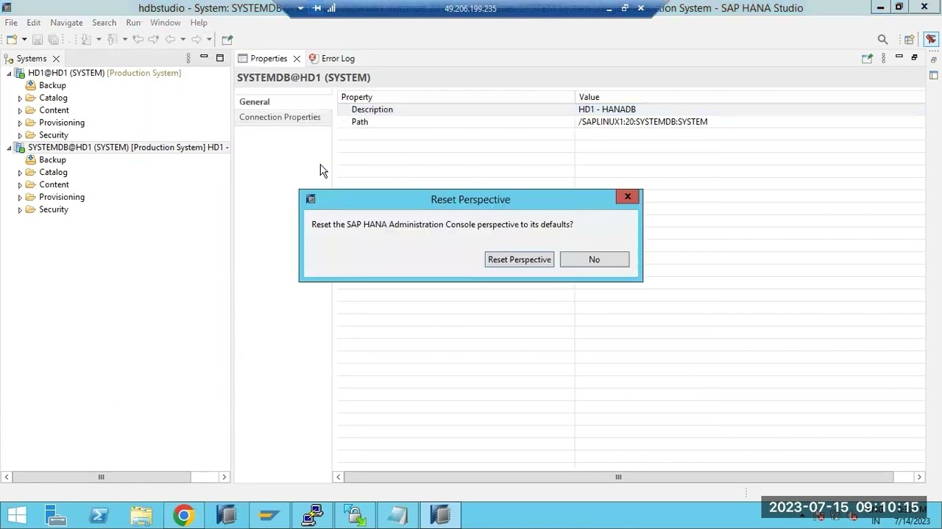The image size is (942, 529).
Task: Click the Save All toolbar icon
Action: click(x=53, y=39)
